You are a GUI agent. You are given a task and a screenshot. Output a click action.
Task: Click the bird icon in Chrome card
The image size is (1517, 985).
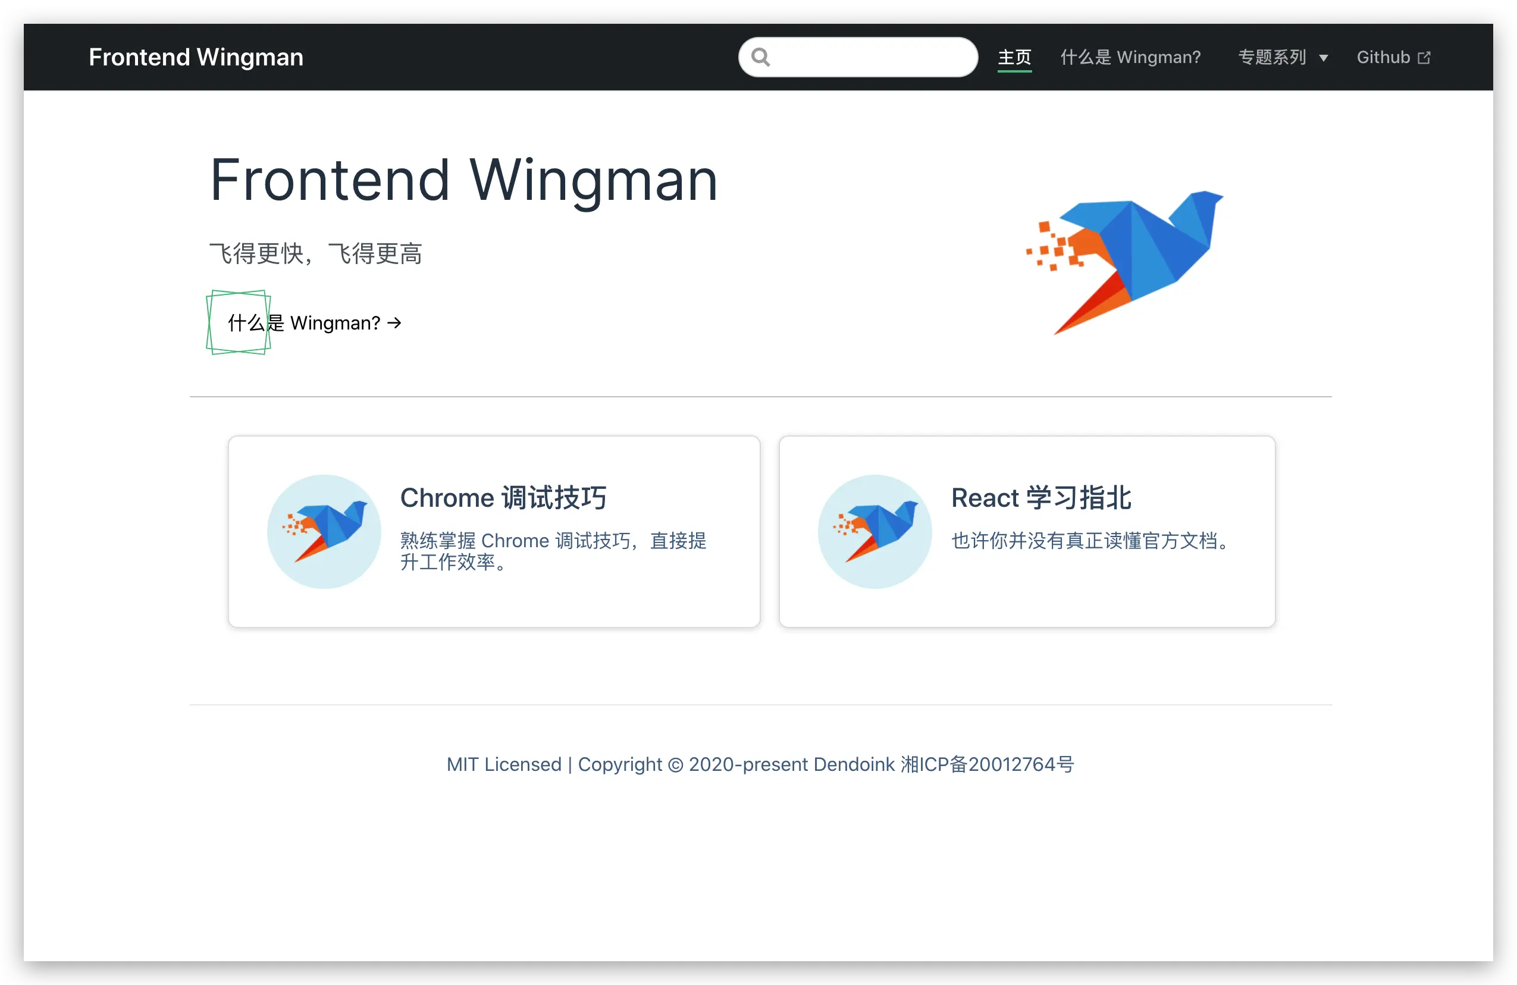coord(324,531)
